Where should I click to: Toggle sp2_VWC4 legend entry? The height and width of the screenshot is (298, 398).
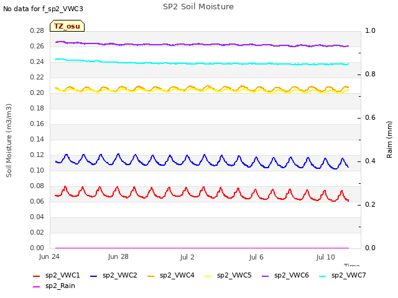point(171,275)
